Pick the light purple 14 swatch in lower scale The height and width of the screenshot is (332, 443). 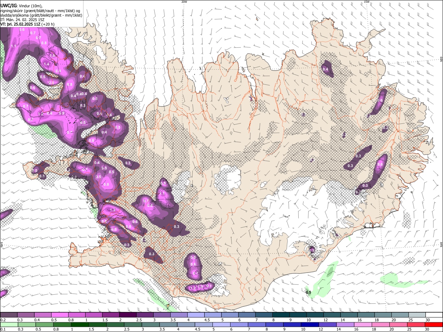tap(345, 324)
